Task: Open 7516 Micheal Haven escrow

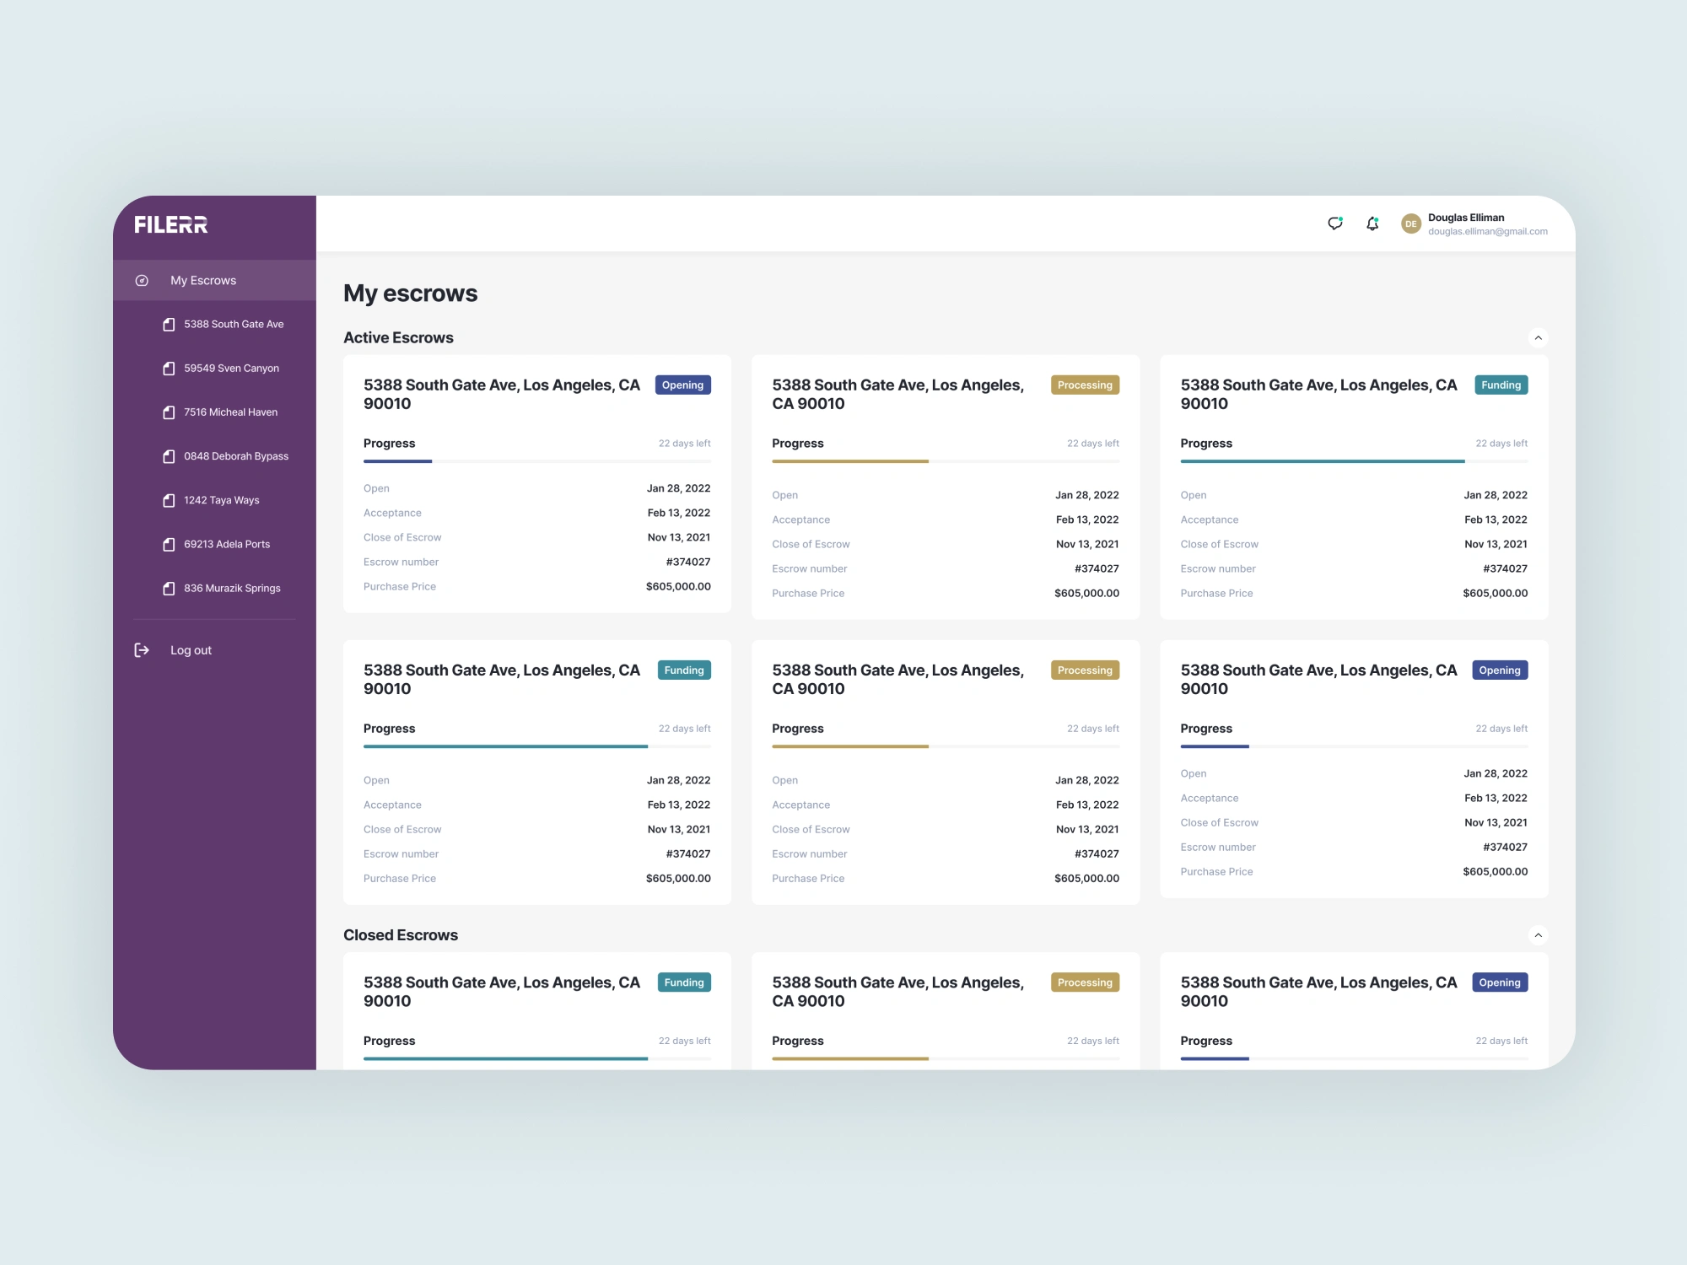Action: click(x=230, y=412)
